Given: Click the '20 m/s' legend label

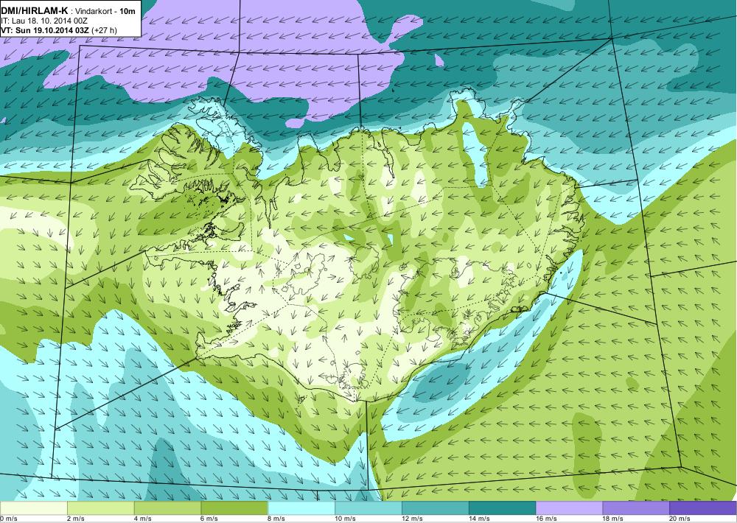Looking at the screenshot, I should (680, 519).
